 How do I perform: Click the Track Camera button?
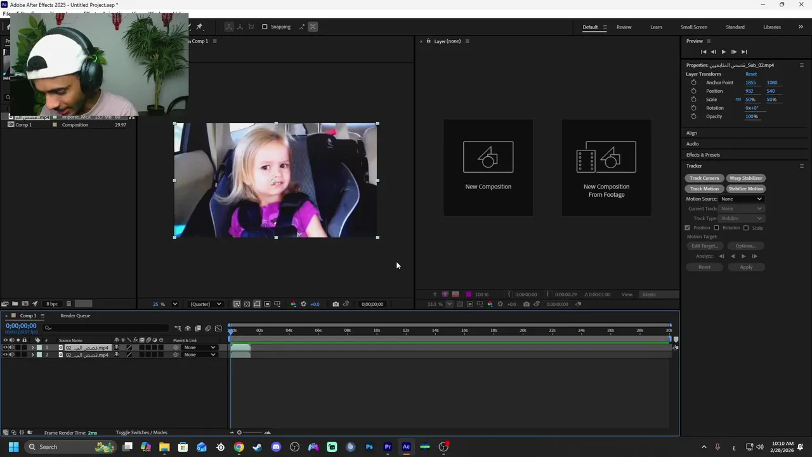click(704, 178)
